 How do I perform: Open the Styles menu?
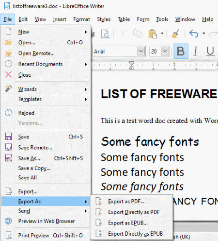pos(104,19)
